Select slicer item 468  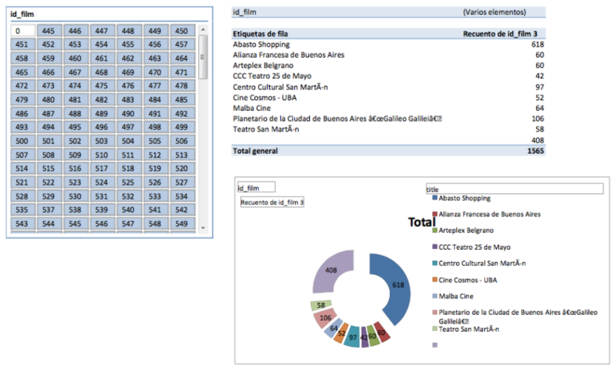tap(101, 72)
